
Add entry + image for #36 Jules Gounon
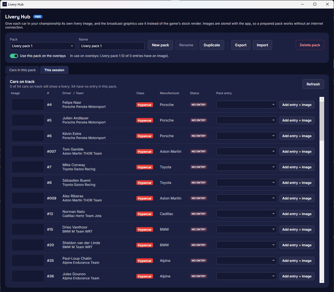click(x=297, y=276)
